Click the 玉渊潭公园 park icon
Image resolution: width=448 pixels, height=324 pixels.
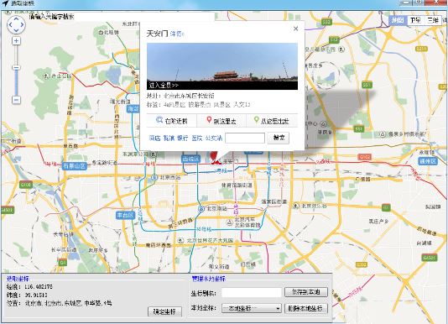tap(154, 154)
